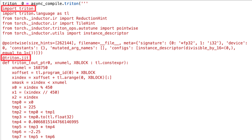Click the xoffset tl.program_id assignment line
Viewport: 252px width, 140px height.
tap(53, 73)
